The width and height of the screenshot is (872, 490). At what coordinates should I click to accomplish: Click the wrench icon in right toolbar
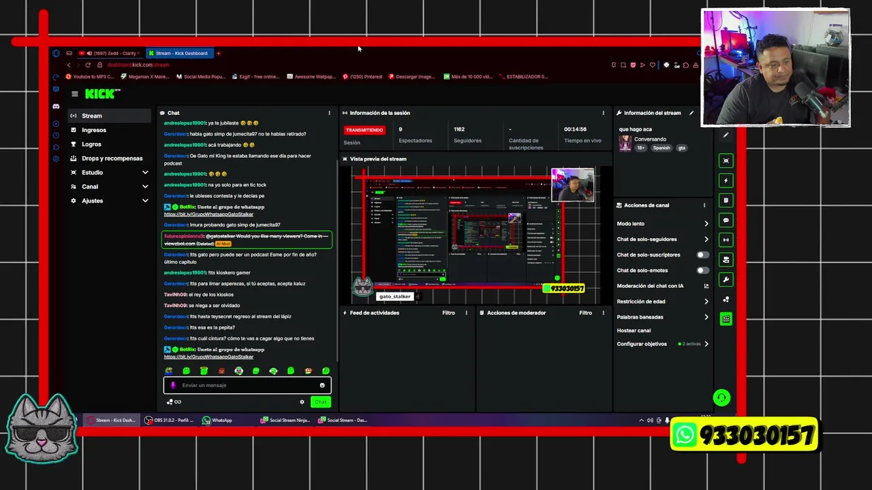[x=726, y=280]
